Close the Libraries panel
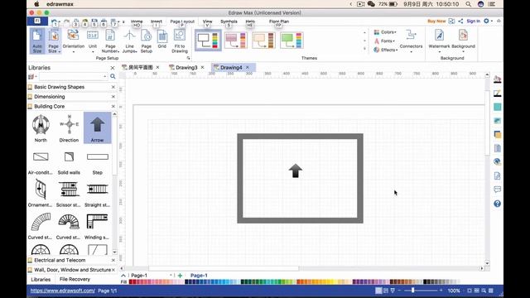 [113, 68]
